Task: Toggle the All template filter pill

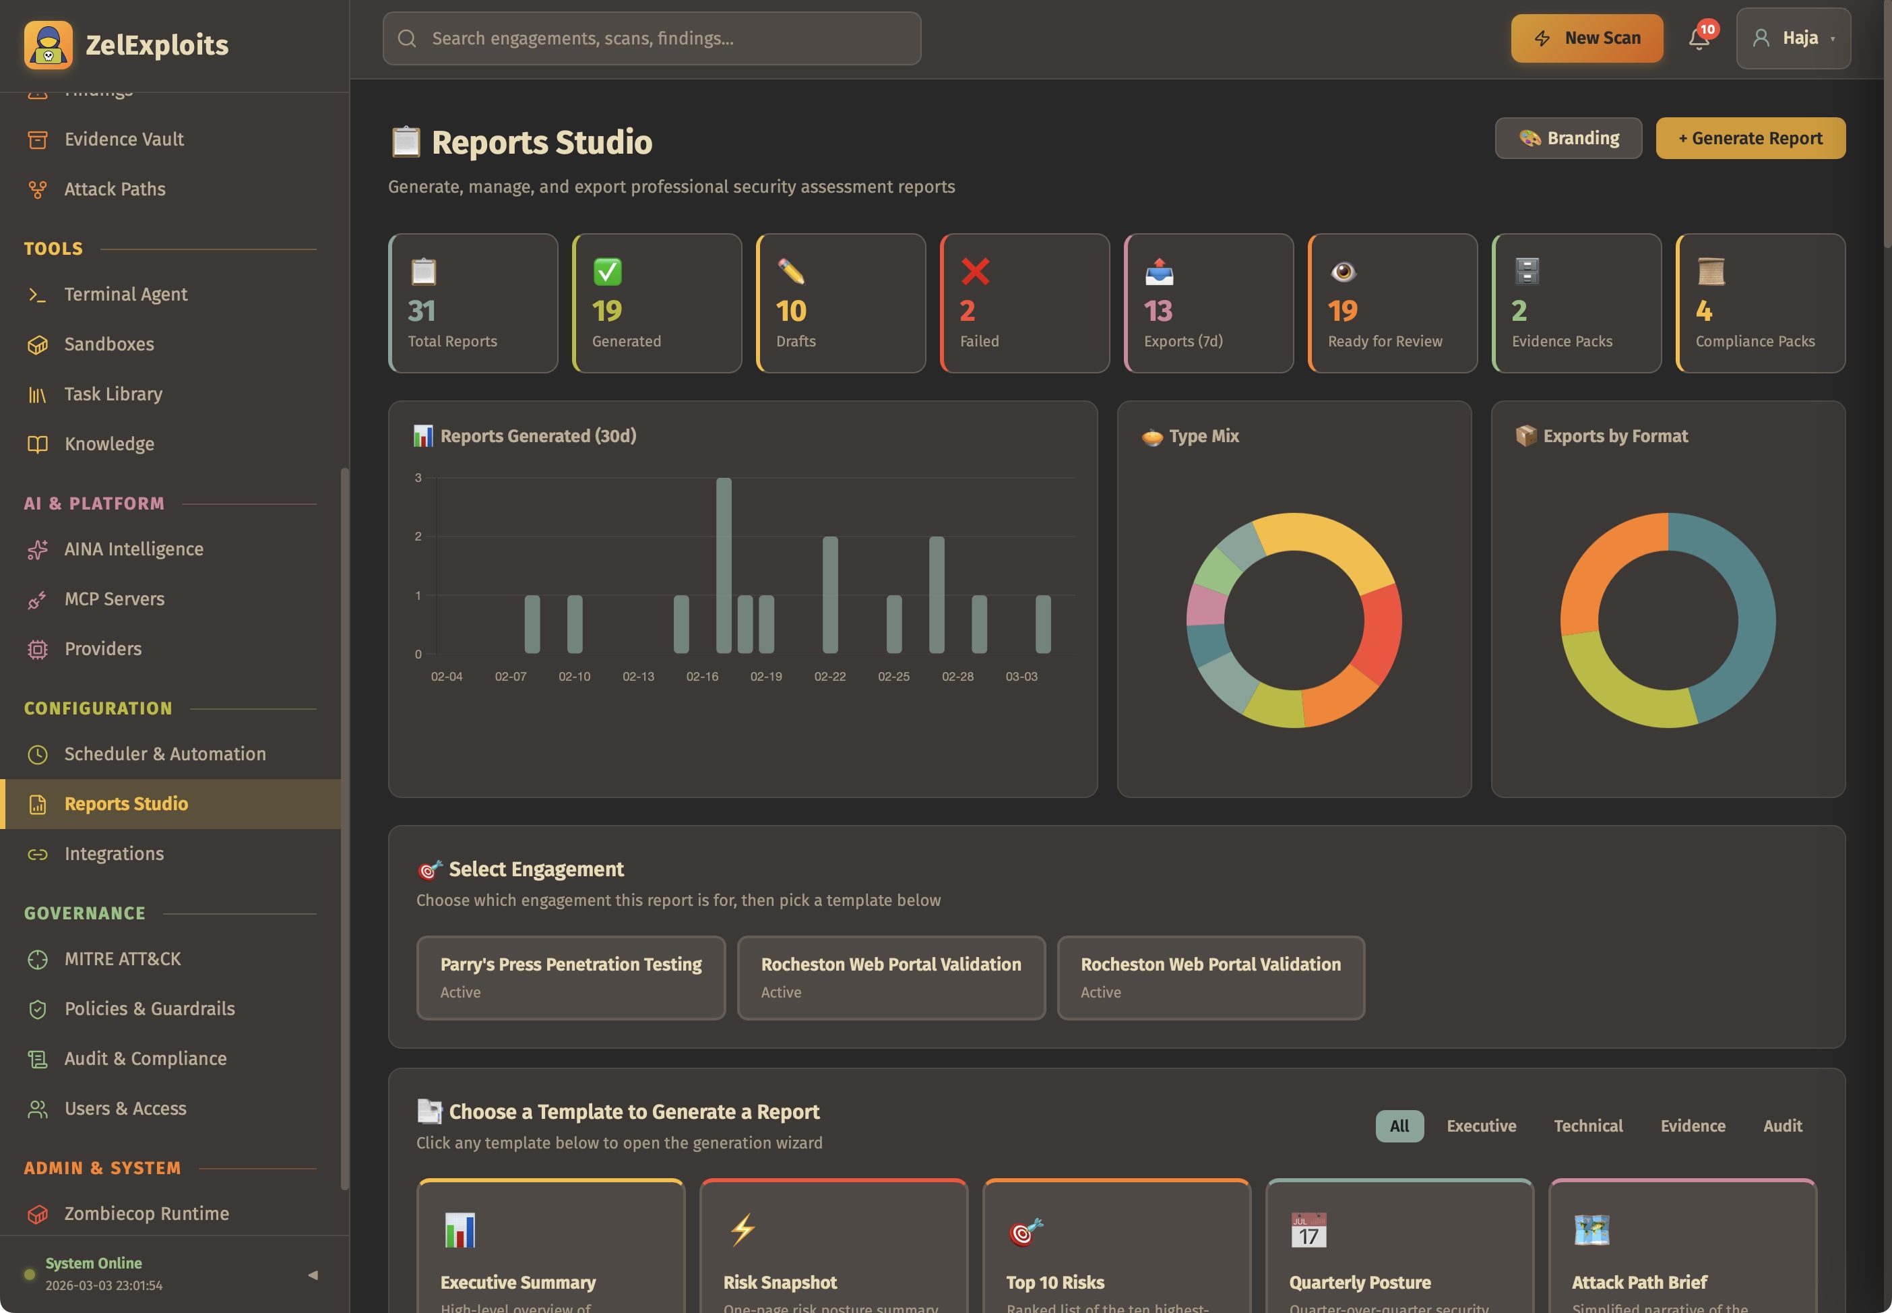Action: 1399,1126
